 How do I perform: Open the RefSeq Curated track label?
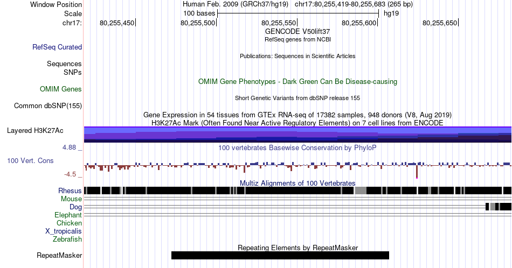click(57, 47)
